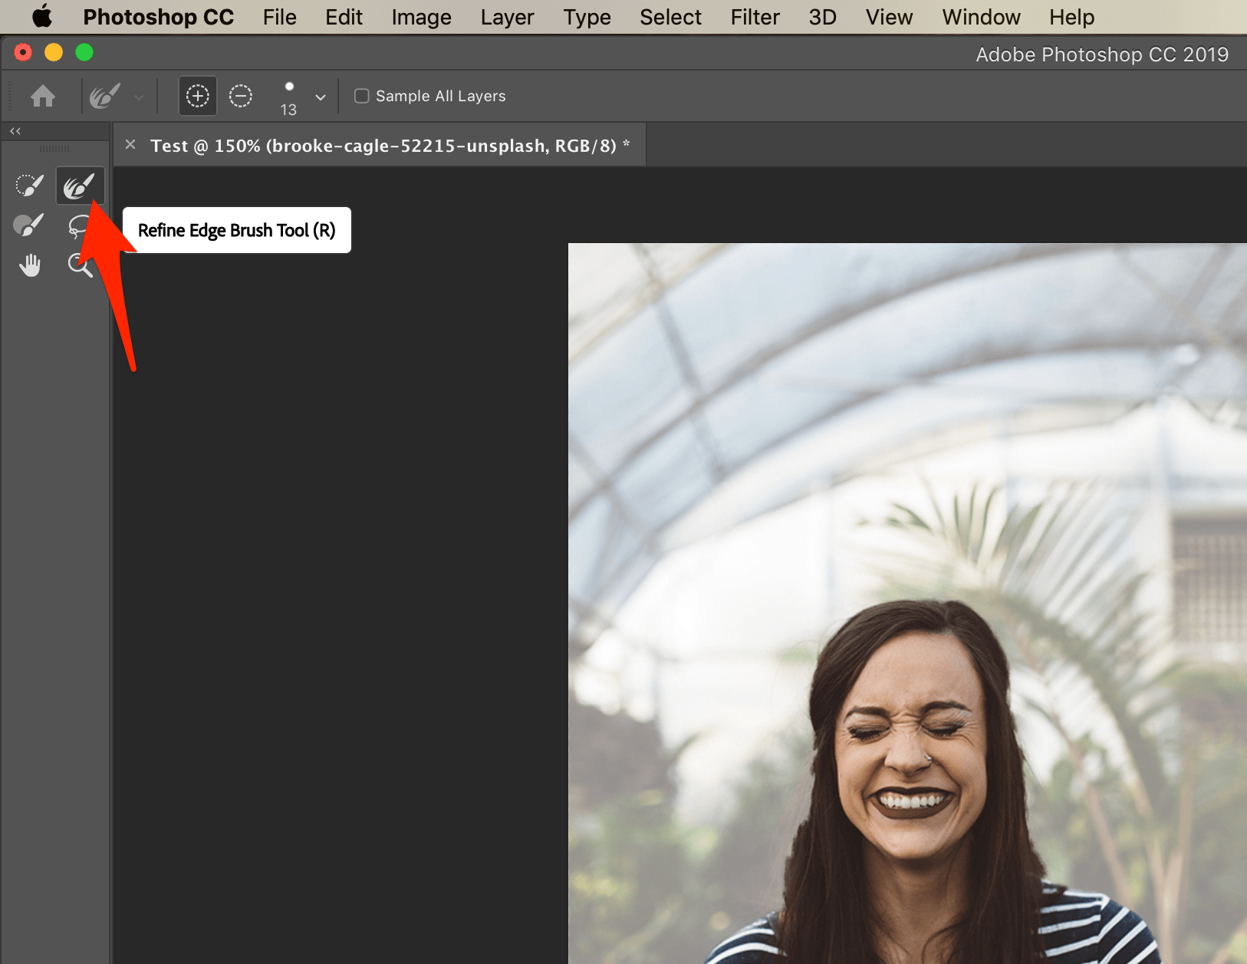Go to the Home screen icon
This screenshot has width=1247, height=964.
(43, 97)
